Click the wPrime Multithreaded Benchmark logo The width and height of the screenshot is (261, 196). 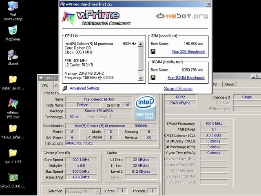[96, 18]
